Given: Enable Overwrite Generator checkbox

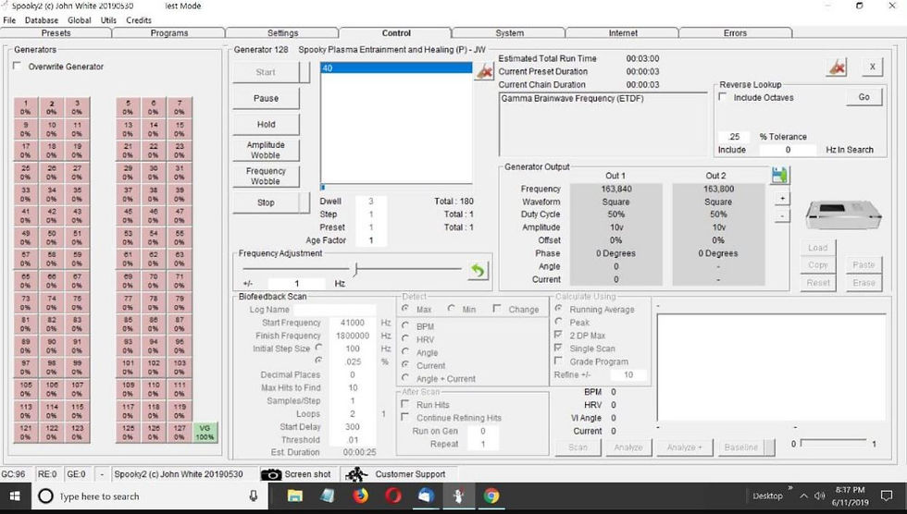Looking at the screenshot, I should pyautogui.click(x=18, y=66).
